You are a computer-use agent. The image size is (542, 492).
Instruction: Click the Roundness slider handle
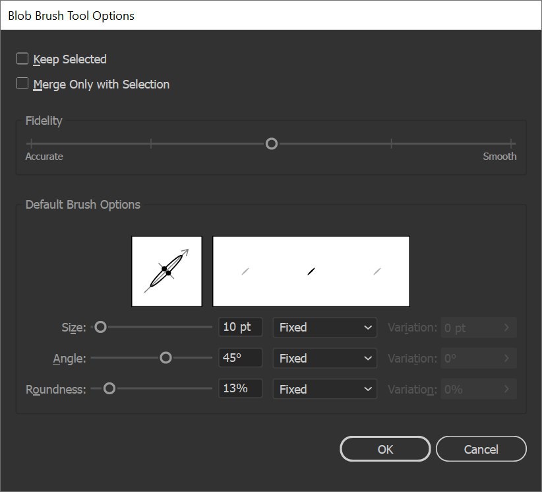(109, 388)
